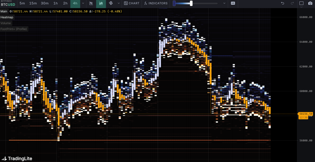Open the layout square icon

[x=301, y=3]
